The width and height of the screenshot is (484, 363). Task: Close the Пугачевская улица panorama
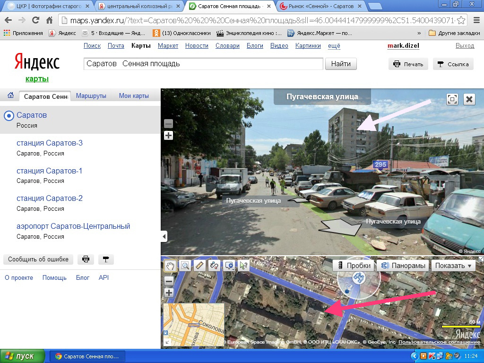pos(469,99)
